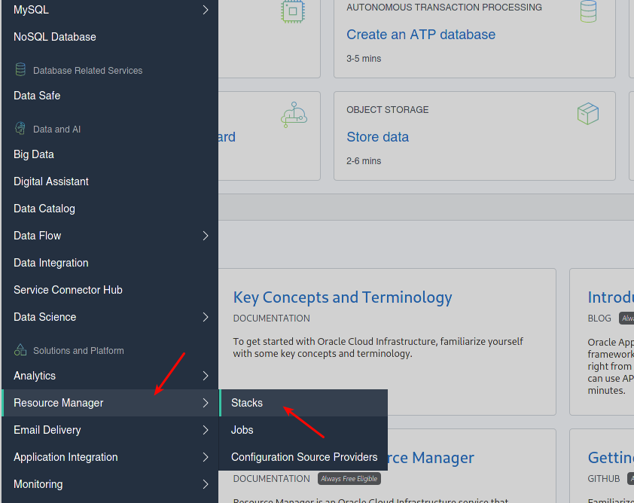The height and width of the screenshot is (503, 634).
Task: Click the green chip icon at top
Action: pos(293,11)
